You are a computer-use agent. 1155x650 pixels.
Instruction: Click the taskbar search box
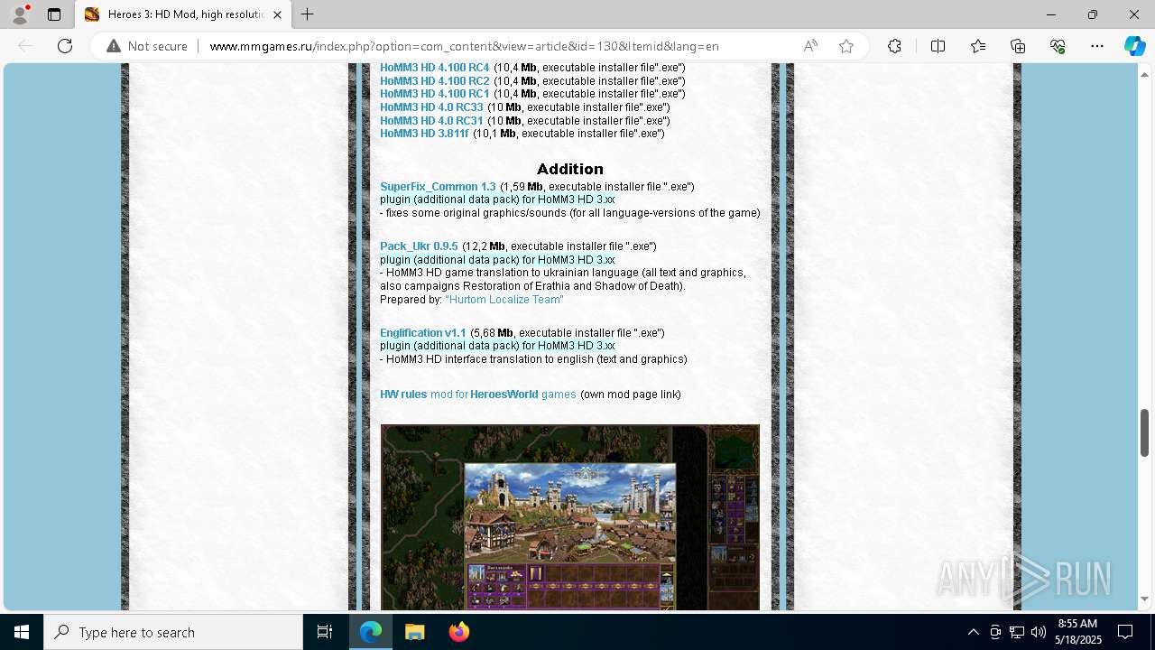pos(173,632)
